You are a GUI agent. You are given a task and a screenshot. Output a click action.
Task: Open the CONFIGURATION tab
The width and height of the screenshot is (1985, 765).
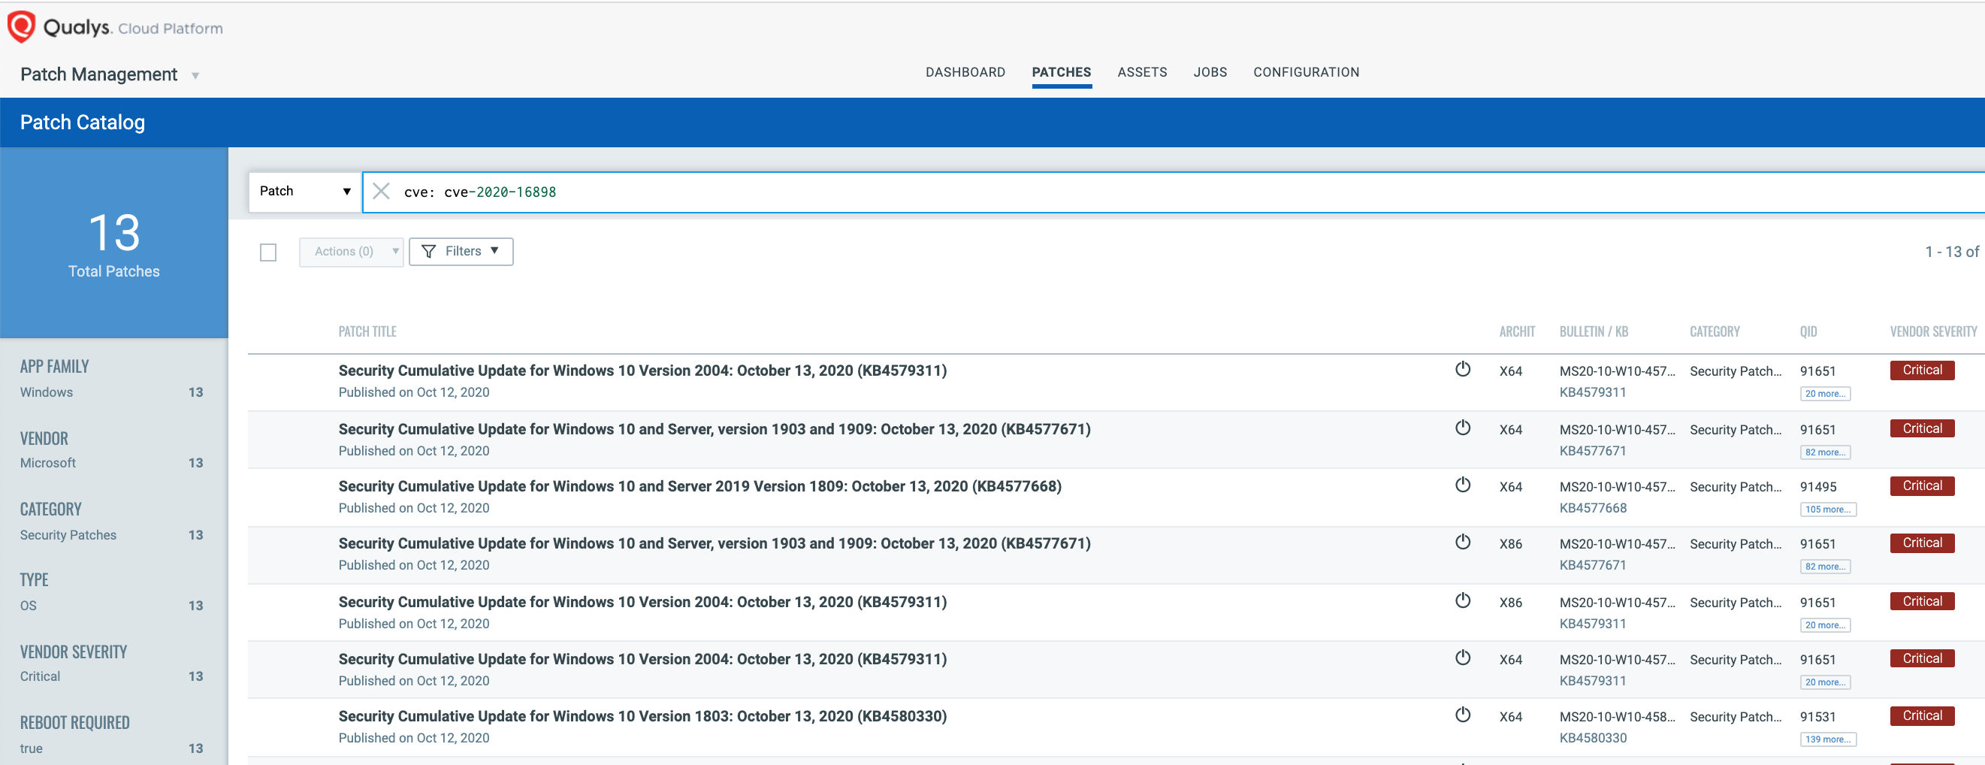pos(1306,71)
